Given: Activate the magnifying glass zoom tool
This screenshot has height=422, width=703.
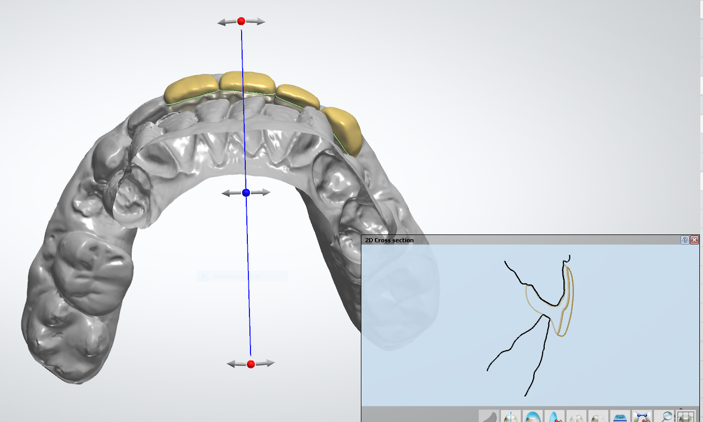Looking at the screenshot, I should (x=663, y=416).
